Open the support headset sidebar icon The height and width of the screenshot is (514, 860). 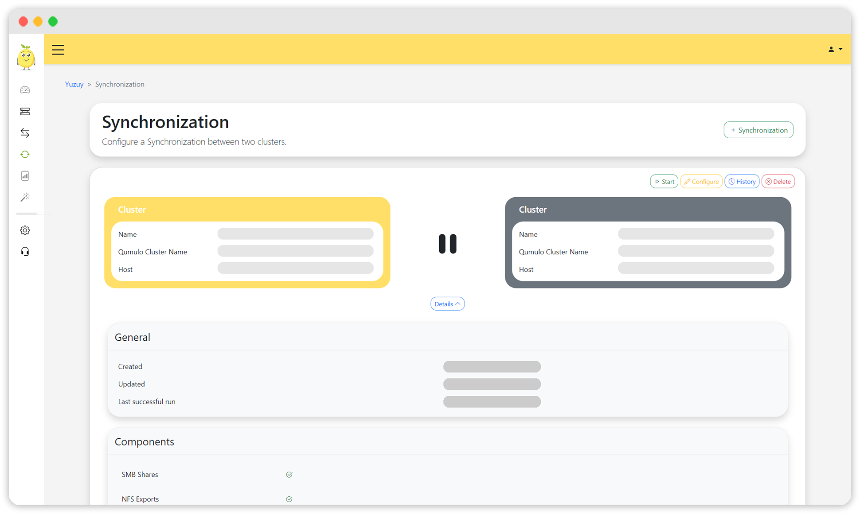25,252
